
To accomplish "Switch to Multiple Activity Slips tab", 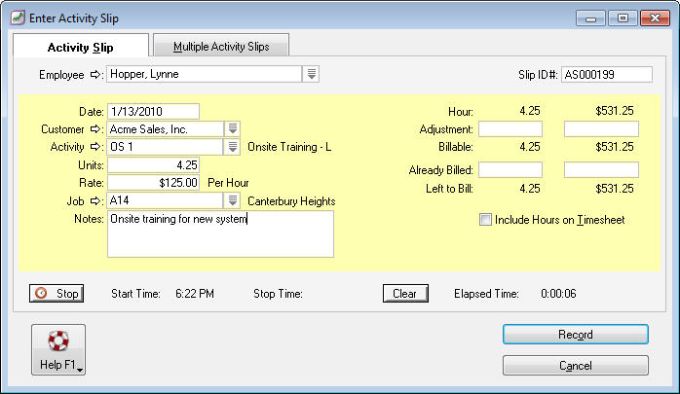I will pos(221,47).
